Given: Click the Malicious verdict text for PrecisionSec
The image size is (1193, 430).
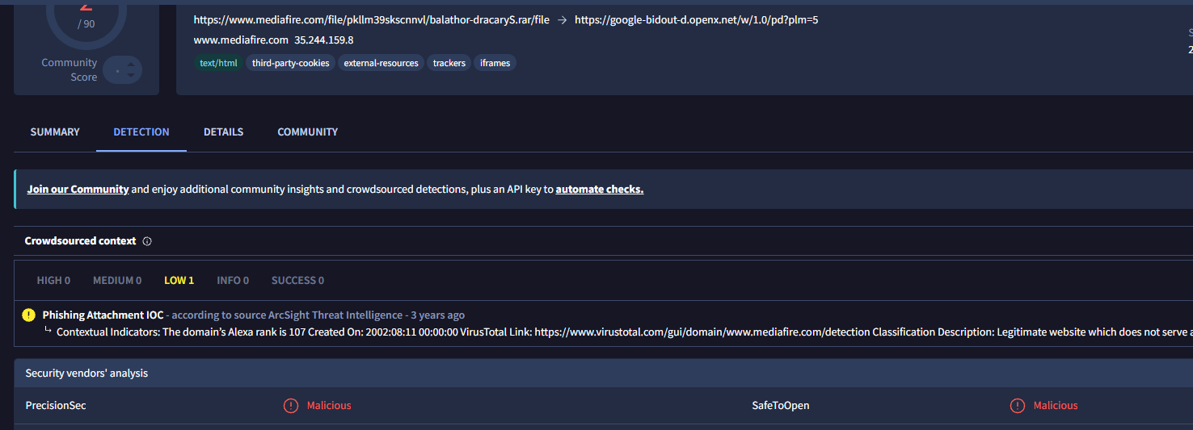Looking at the screenshot, I should [x=329, y=406].
